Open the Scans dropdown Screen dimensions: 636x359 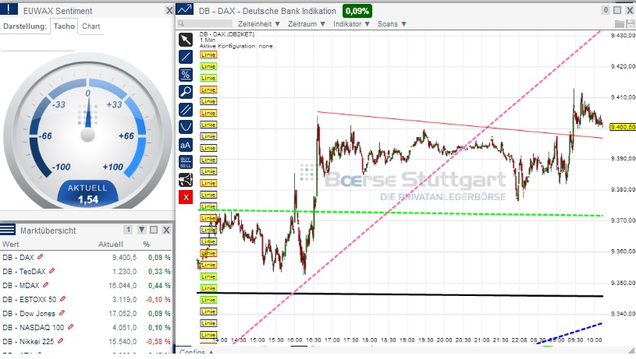pos(392,24)
